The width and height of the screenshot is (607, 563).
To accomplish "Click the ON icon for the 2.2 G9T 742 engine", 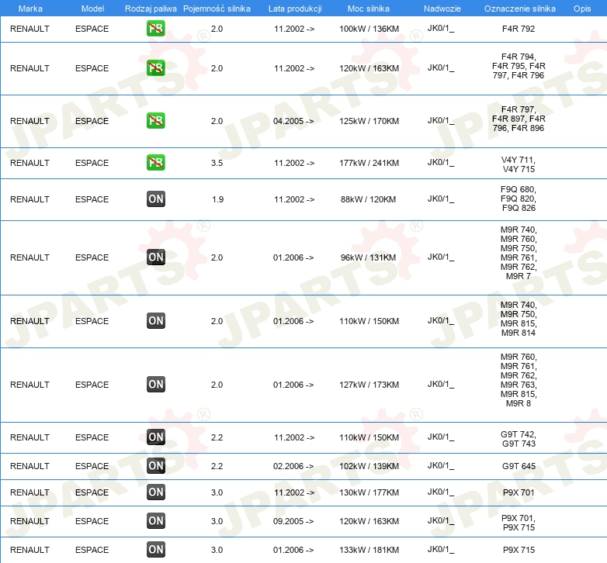I will (156, 437).
